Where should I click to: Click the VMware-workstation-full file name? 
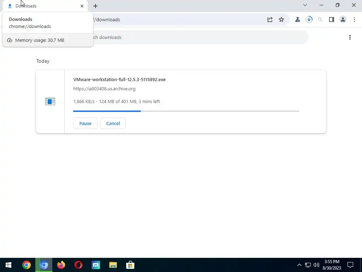tap(119, 80)
